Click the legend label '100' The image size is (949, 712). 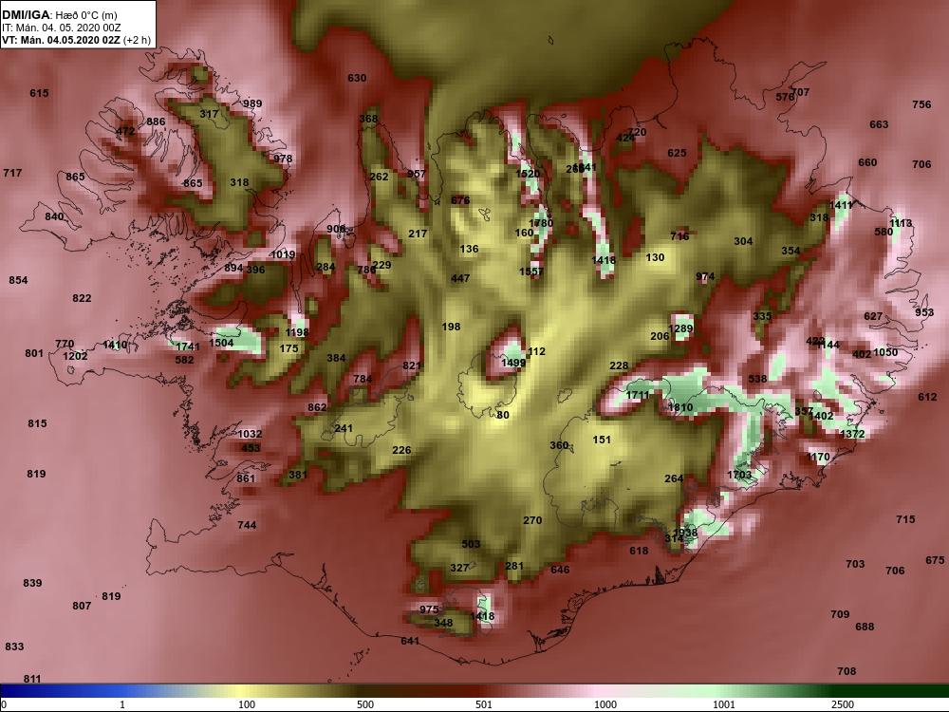247,704
